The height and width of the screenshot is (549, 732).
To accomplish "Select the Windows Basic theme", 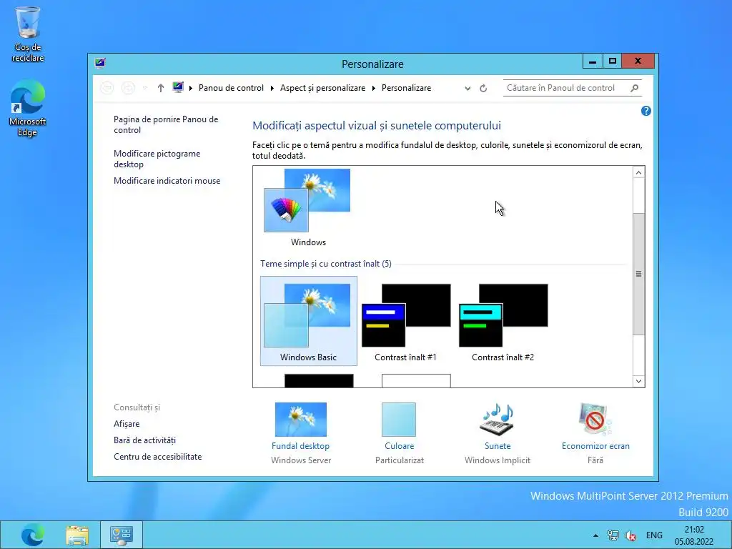I will tap(309, 321).
